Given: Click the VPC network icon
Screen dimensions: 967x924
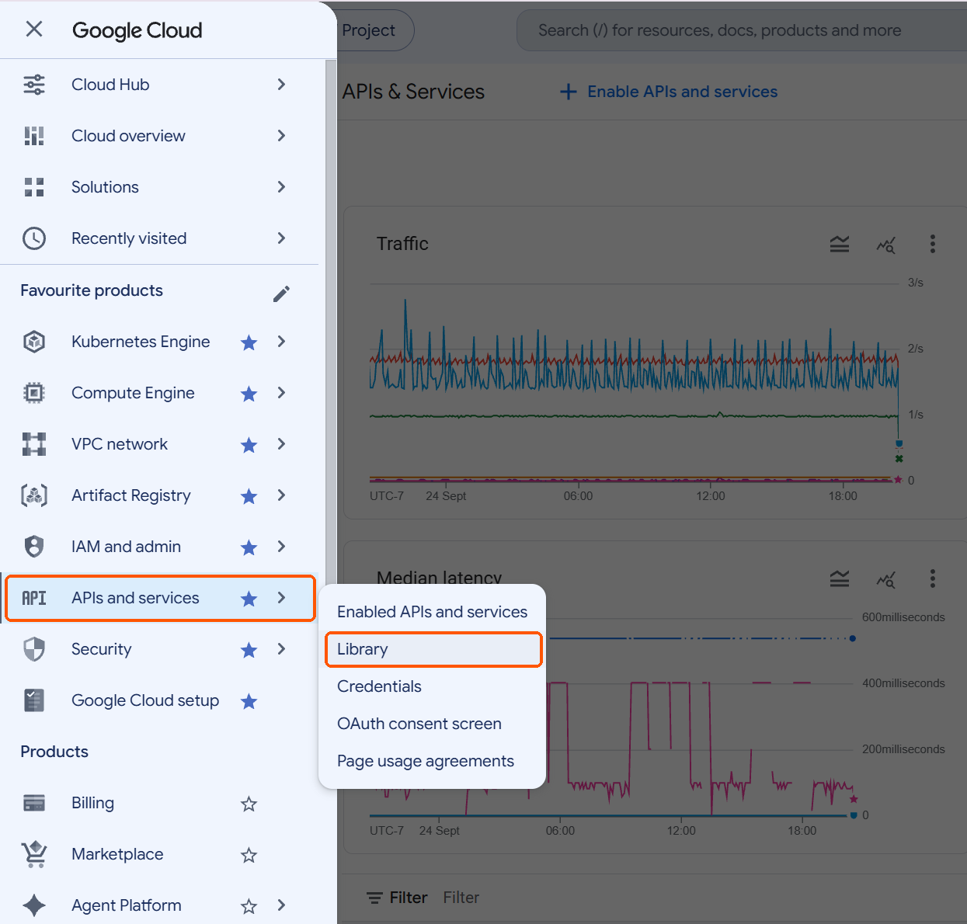Looking at the screenshot, I should pyautogui.click(x=34, y=444).
